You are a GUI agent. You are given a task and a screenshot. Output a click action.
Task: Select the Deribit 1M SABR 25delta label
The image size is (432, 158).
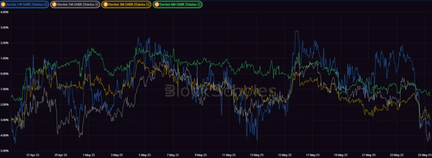(75, 4)
